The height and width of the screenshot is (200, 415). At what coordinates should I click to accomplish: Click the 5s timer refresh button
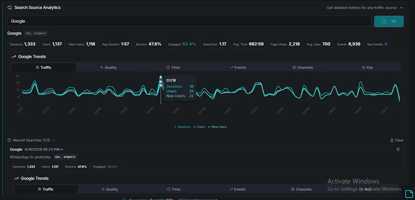click(389, 21)
